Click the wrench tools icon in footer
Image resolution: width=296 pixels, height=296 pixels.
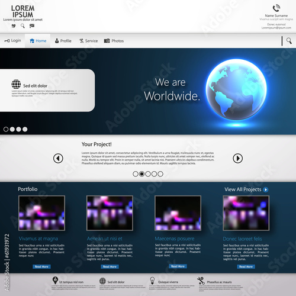(x=201, y=281)
